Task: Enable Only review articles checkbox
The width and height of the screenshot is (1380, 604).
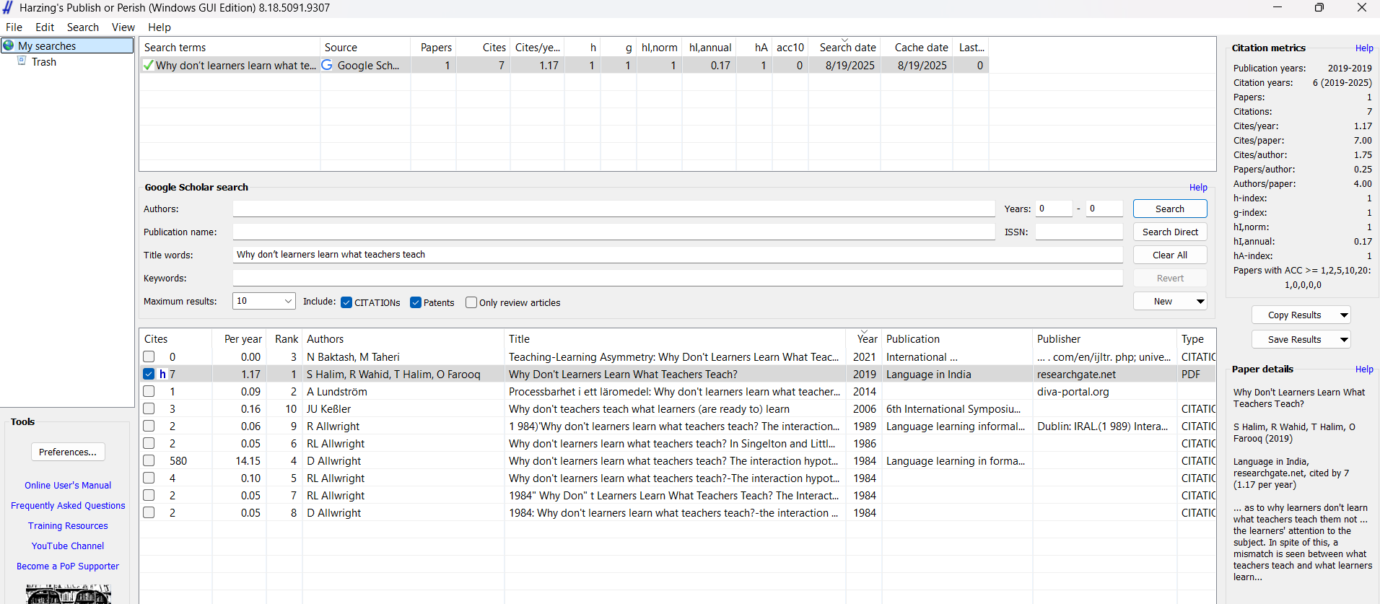Action: 471,302
